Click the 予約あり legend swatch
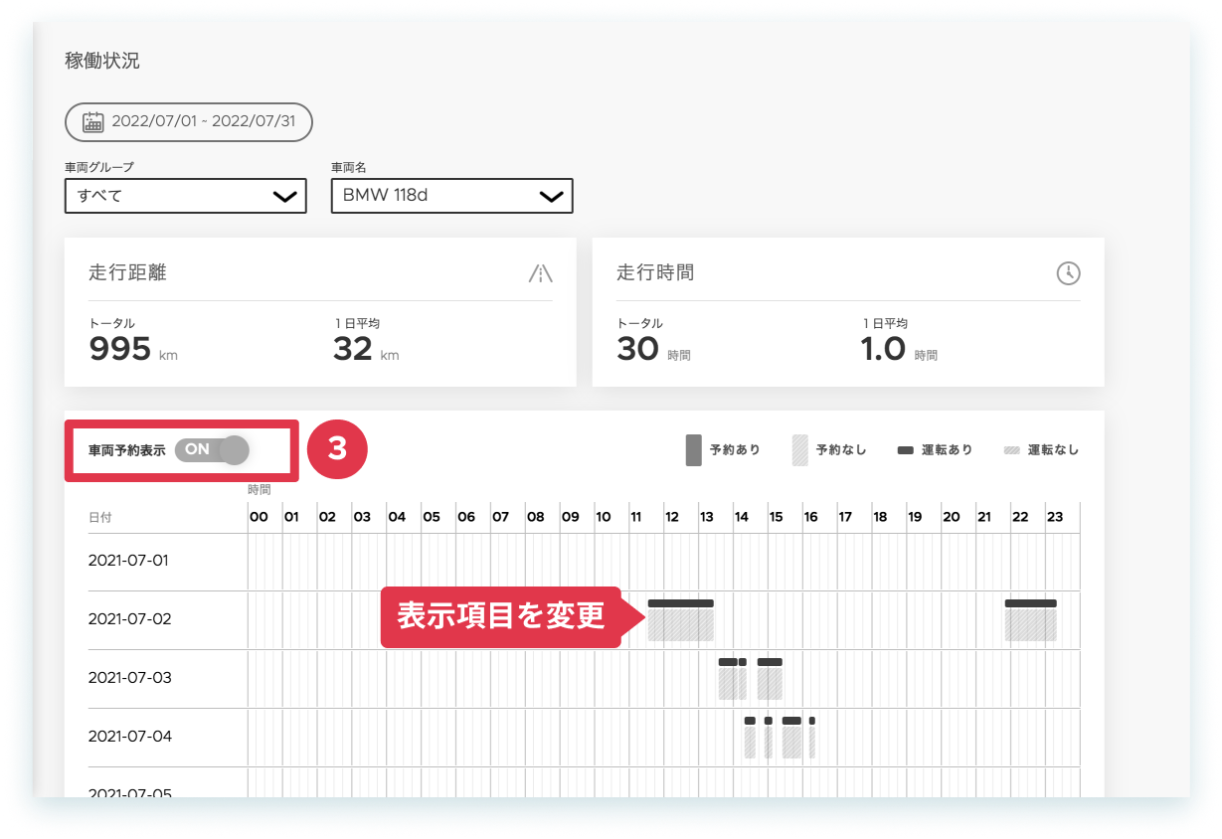Image resolution: width=1222 pixels, height=839 pixels. (694, 450)
